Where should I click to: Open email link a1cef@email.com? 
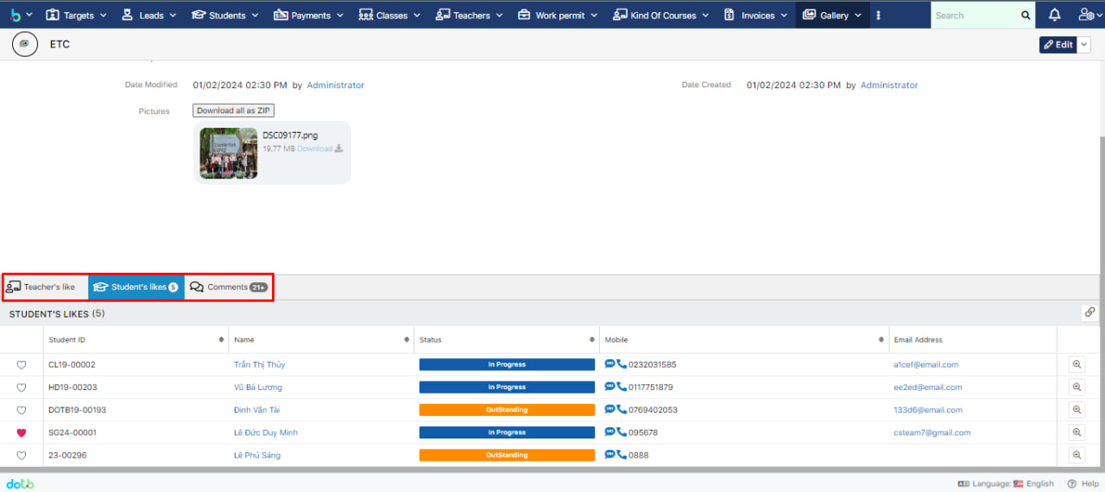pos(925,364)
